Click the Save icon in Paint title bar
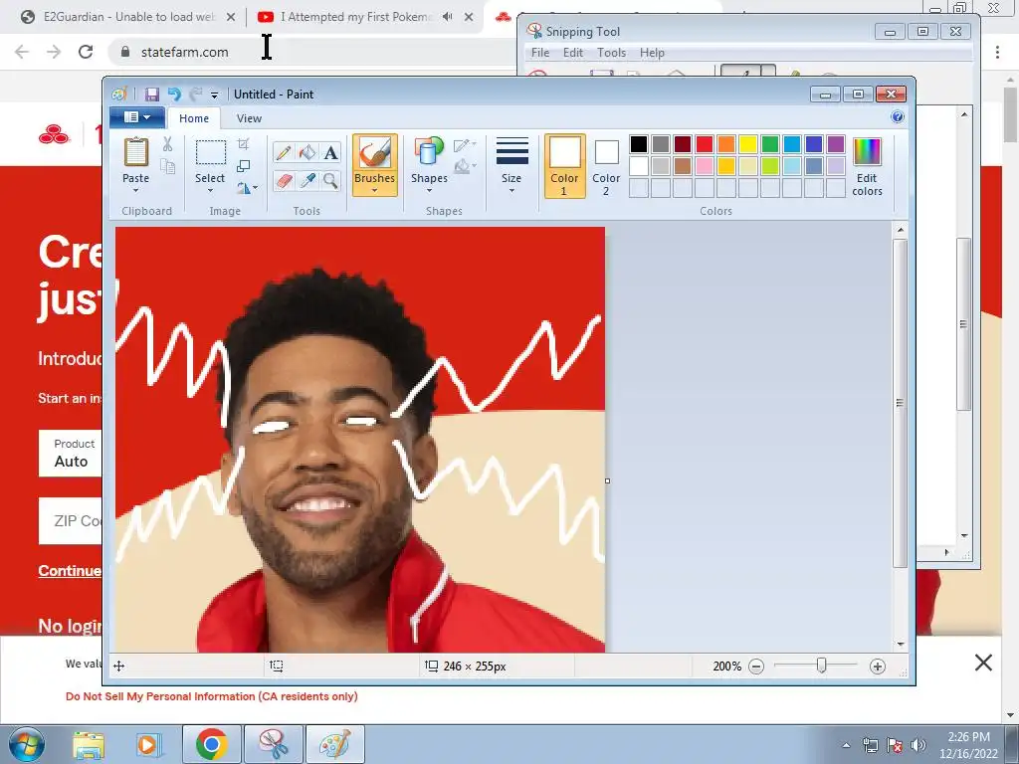The width and height of the screenshot is (1019, 764). click(x=152, y=95)
